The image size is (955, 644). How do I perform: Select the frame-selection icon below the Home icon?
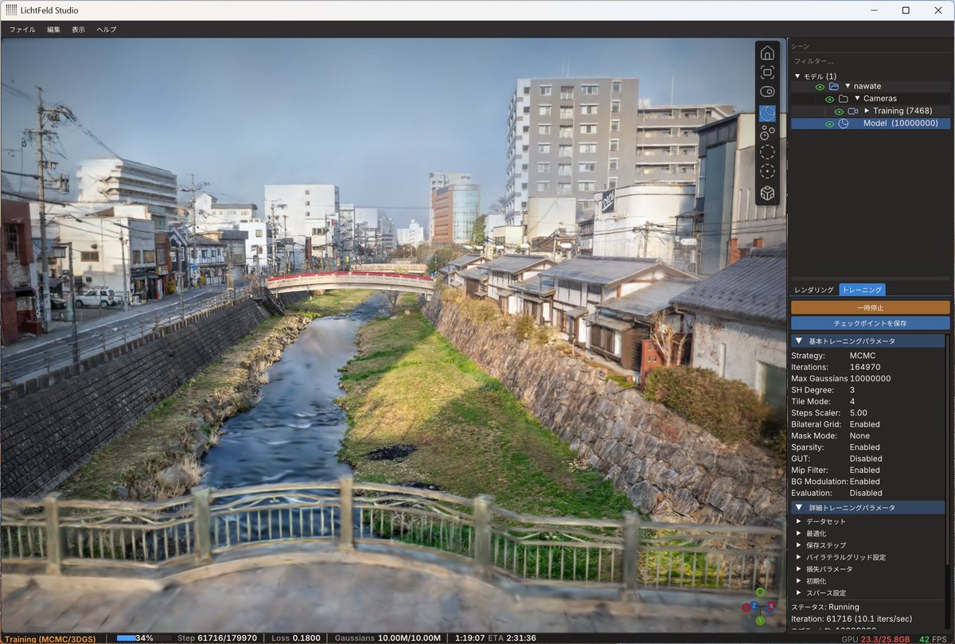(x=767, y=72)
